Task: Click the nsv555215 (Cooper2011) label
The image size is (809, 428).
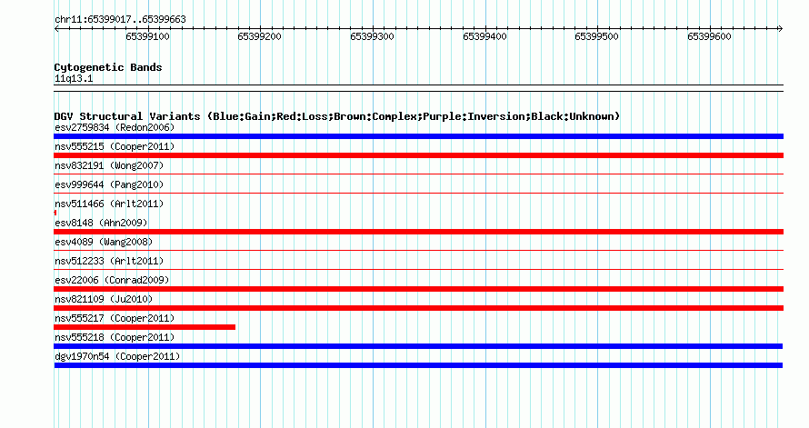Action: [x=115, y=146]
